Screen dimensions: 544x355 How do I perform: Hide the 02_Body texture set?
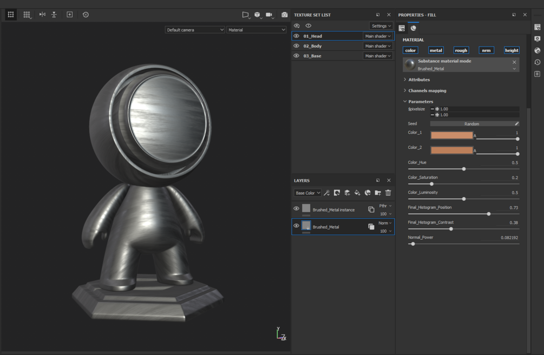pos(296,46)
